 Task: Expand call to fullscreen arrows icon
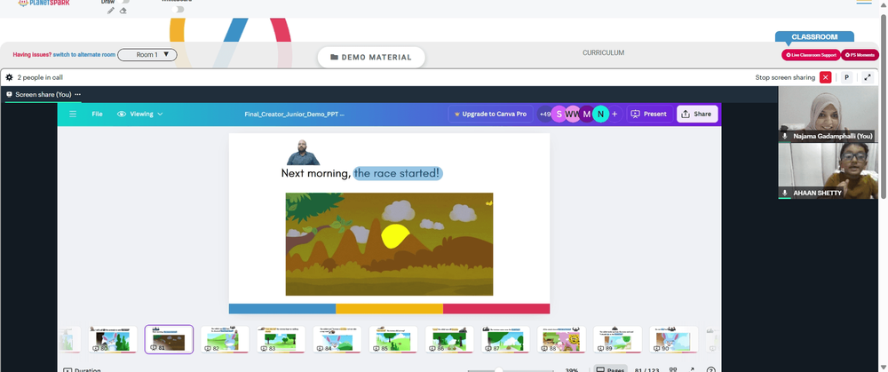[x=868, y=77]
